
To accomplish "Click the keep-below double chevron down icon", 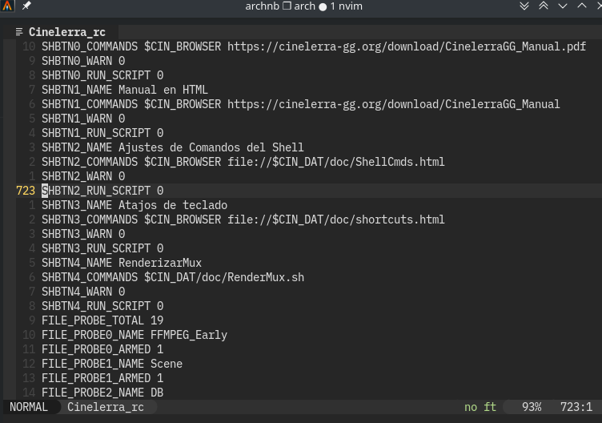I will pyautogui.click(x=524, y=6).
